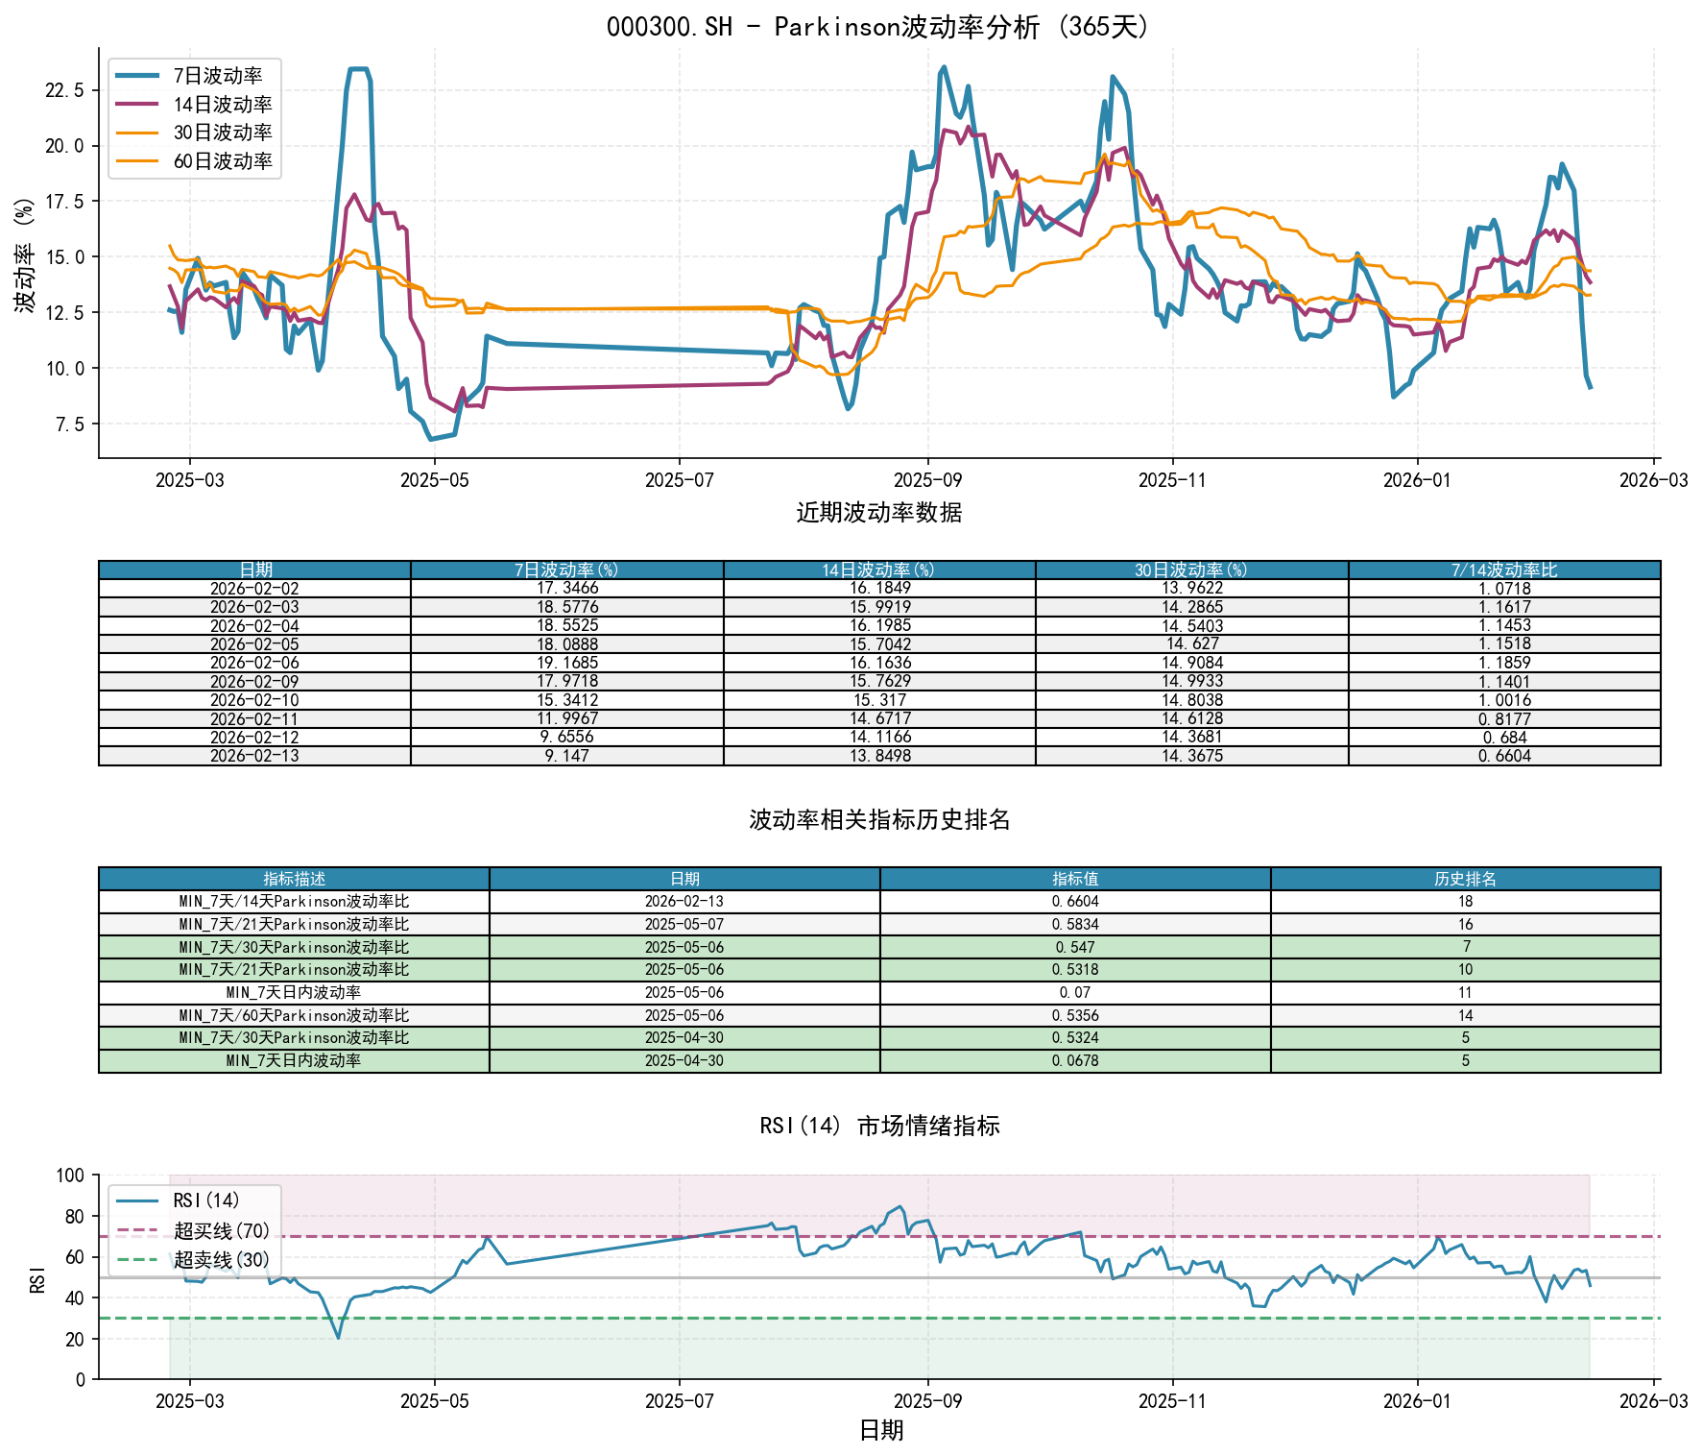The height and width of the screenshot is (1455, 1703).
Task: Click the 超卖线(30) legend dashed swatch
Action: [138, 1259]
